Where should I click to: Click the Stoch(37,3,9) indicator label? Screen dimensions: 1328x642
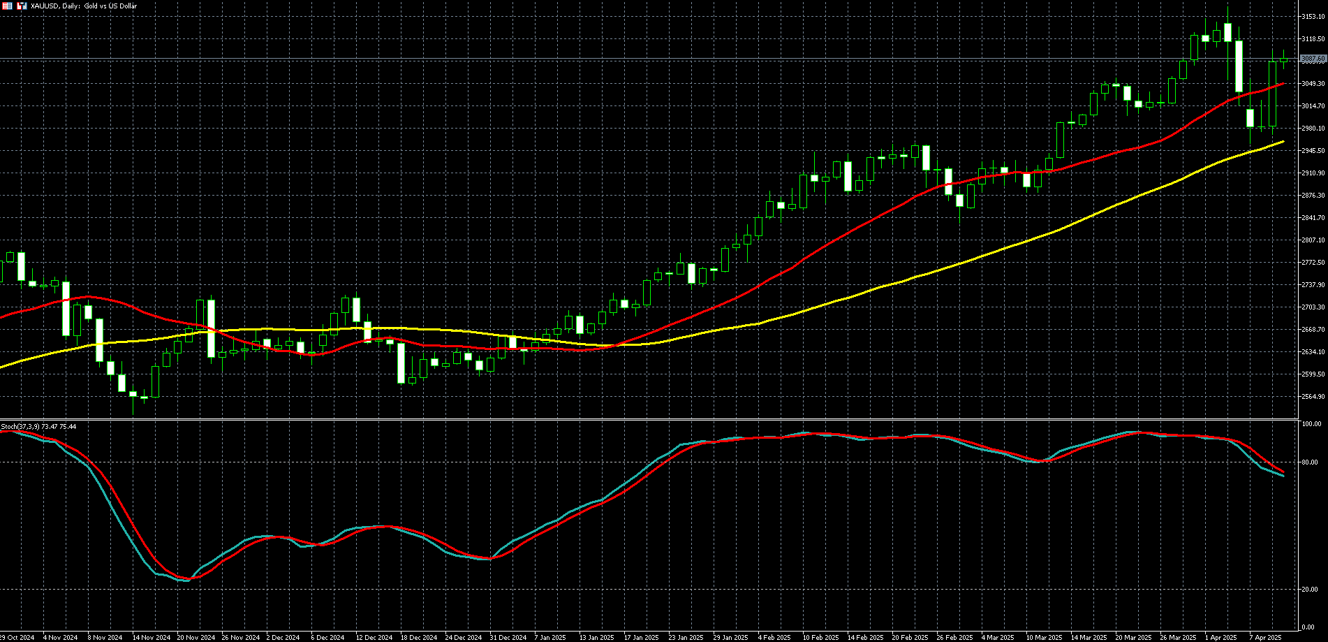pyautogui.click(x=38, y=426)
